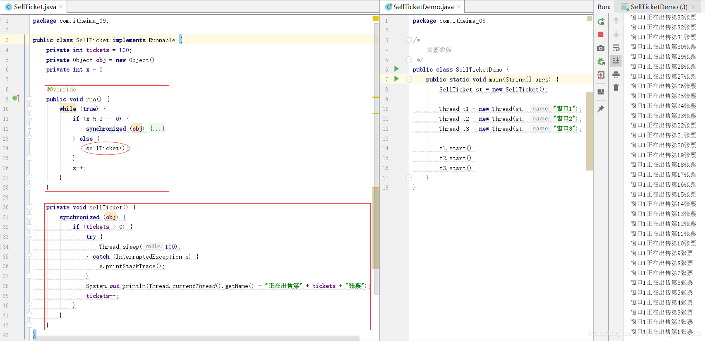This screenshot has height=341, width=705.
Task: Collapse the while (true) loop fold marker
Action: pyautogui.click(x=30, y=109)
